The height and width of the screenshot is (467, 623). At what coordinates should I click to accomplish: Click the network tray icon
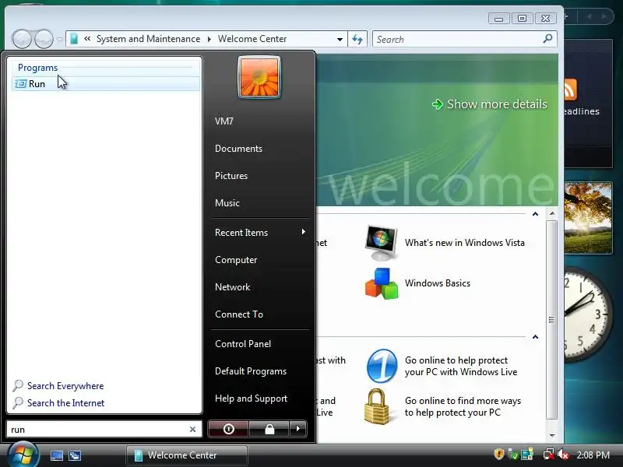[549, 455]
